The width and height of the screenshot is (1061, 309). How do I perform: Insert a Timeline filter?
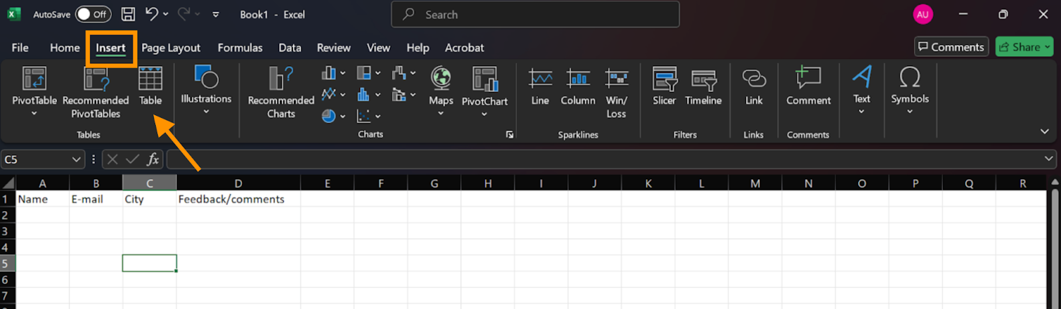(703, 87)
